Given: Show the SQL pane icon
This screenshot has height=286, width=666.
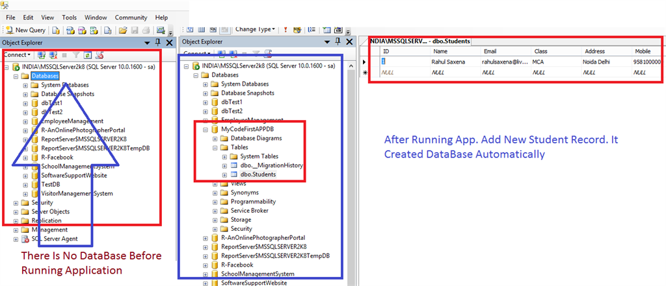Looking at the screenshot, I should (213, 29).
